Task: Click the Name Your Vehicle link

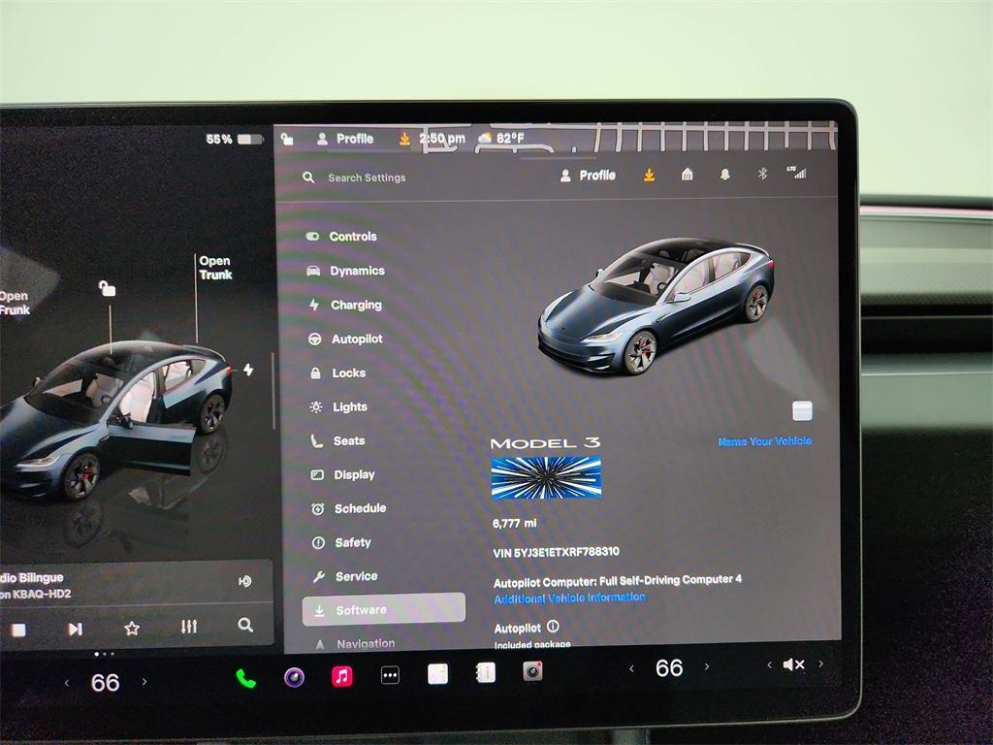Action: pyautogui.click(x=764, y=441)
